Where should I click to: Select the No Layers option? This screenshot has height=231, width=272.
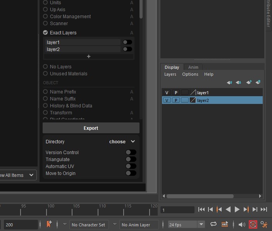(x=45, y=66)
